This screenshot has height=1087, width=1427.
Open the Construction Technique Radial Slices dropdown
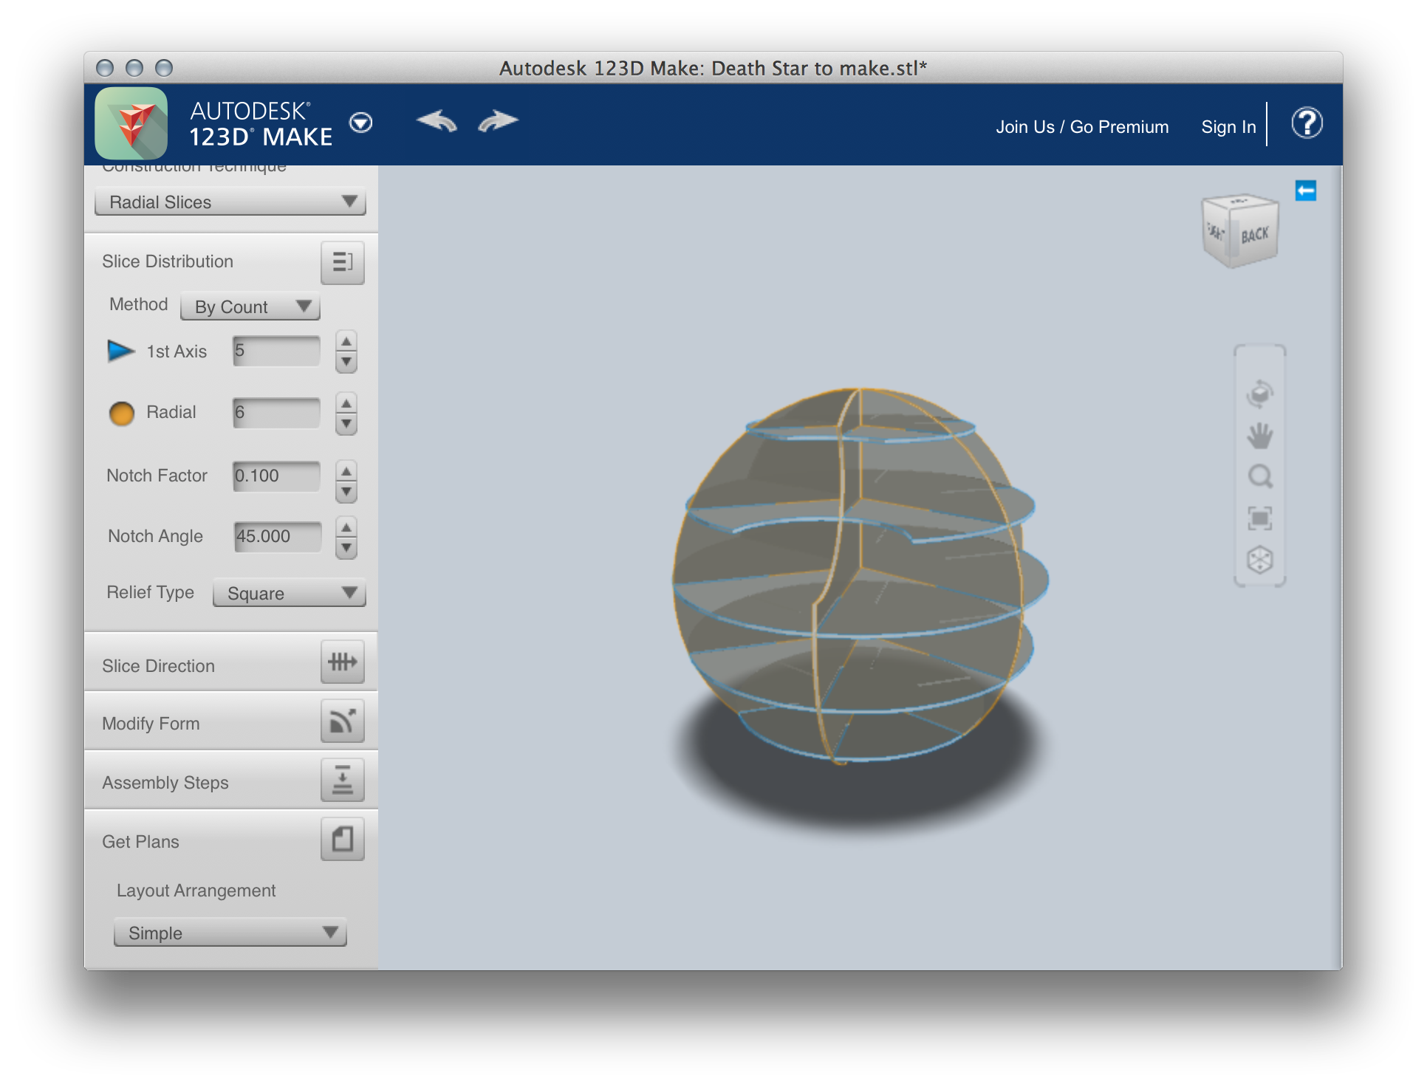pyautogui.click(x=230, y=202)
